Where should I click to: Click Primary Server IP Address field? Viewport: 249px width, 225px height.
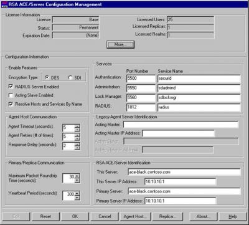coord(181,201)
